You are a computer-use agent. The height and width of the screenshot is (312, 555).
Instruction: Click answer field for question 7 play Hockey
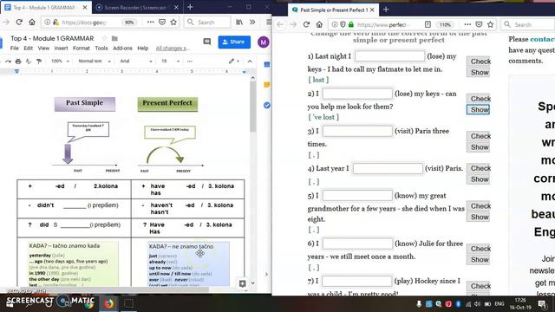coord(357,281)
